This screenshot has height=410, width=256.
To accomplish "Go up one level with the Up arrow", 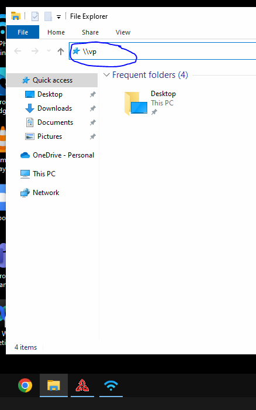I will [61, 52].
